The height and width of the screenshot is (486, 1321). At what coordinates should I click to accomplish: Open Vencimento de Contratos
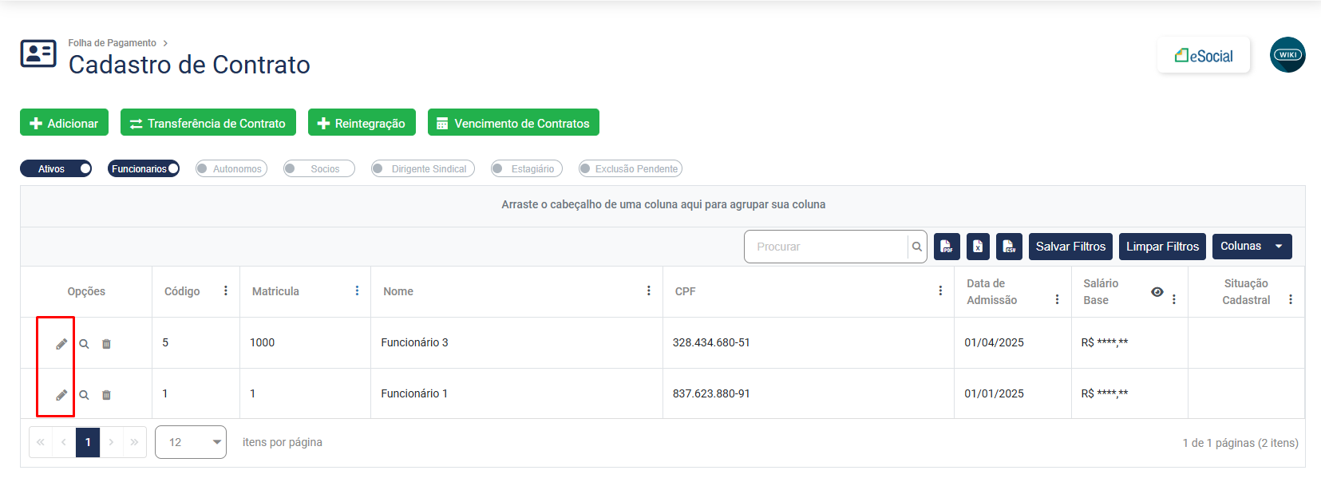513,123
